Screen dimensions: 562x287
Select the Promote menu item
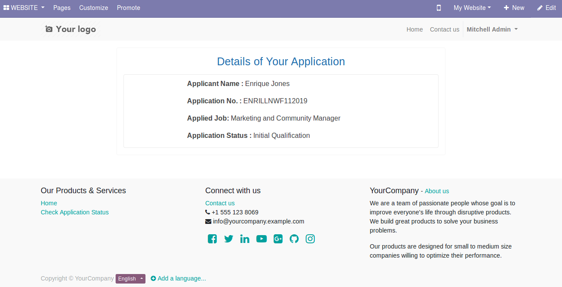[128, 8]
